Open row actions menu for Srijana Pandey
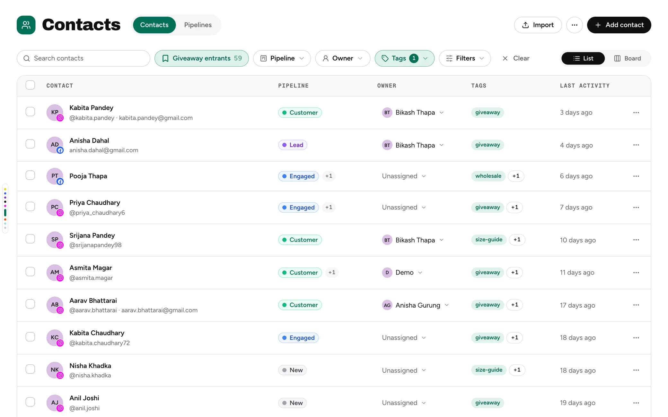The height and width of the screenshot is (417, 668). pos(636,240)
